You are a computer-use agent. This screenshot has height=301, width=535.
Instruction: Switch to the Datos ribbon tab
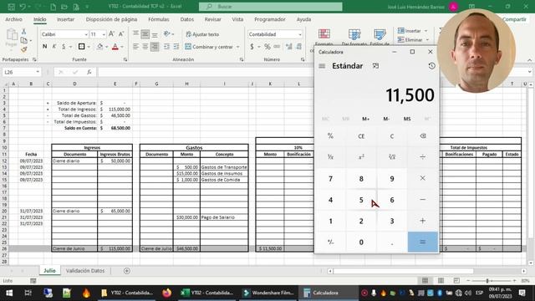(x=187, y=19)
